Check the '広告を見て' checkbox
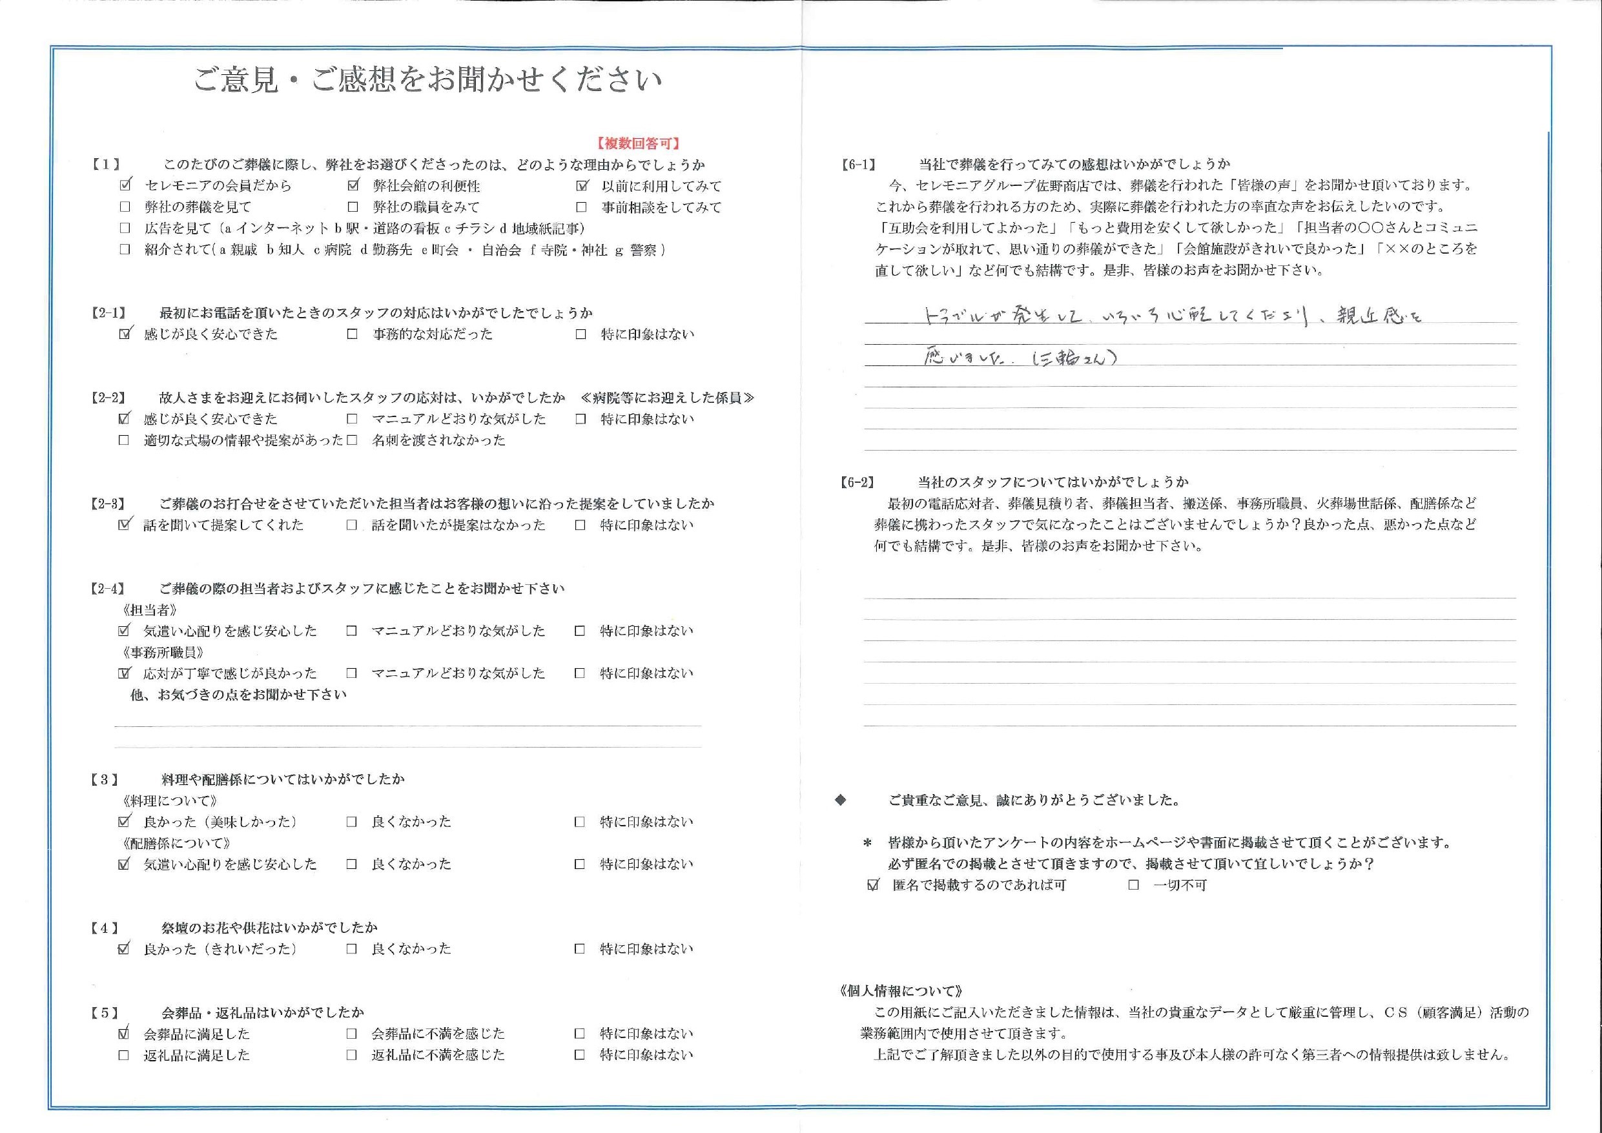This screenshot has width=1602, height=1133. 125,228
